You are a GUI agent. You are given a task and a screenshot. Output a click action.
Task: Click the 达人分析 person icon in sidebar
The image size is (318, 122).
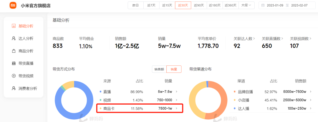pos(14,39)
